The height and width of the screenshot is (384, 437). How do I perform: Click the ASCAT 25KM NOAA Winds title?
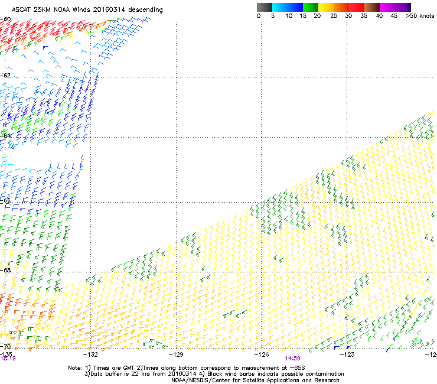tap(87, 10)
